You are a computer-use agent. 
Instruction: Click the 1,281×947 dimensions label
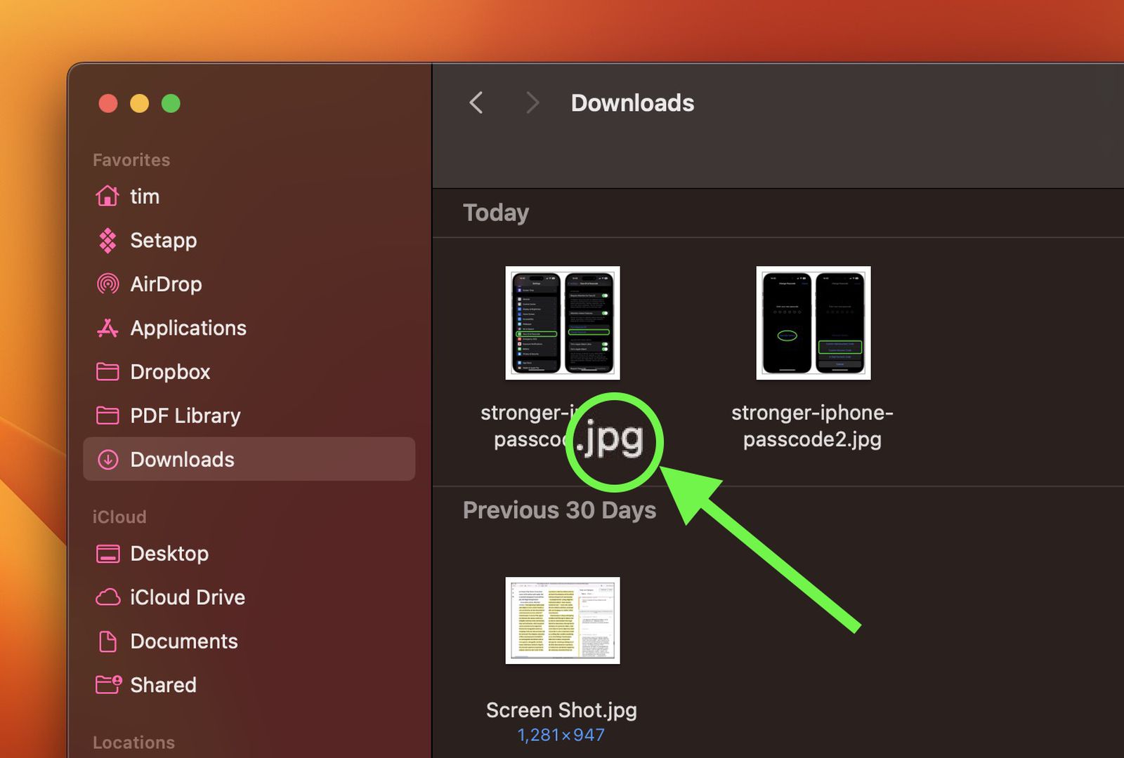click(561, 735)
